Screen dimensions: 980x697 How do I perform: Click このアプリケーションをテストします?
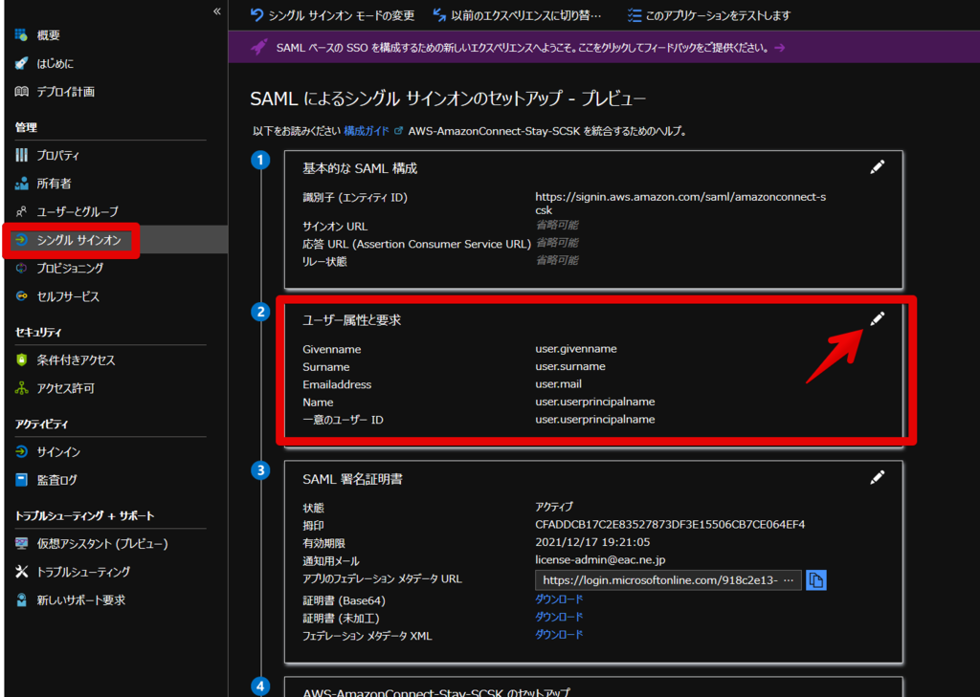click(x=709, y=15)
